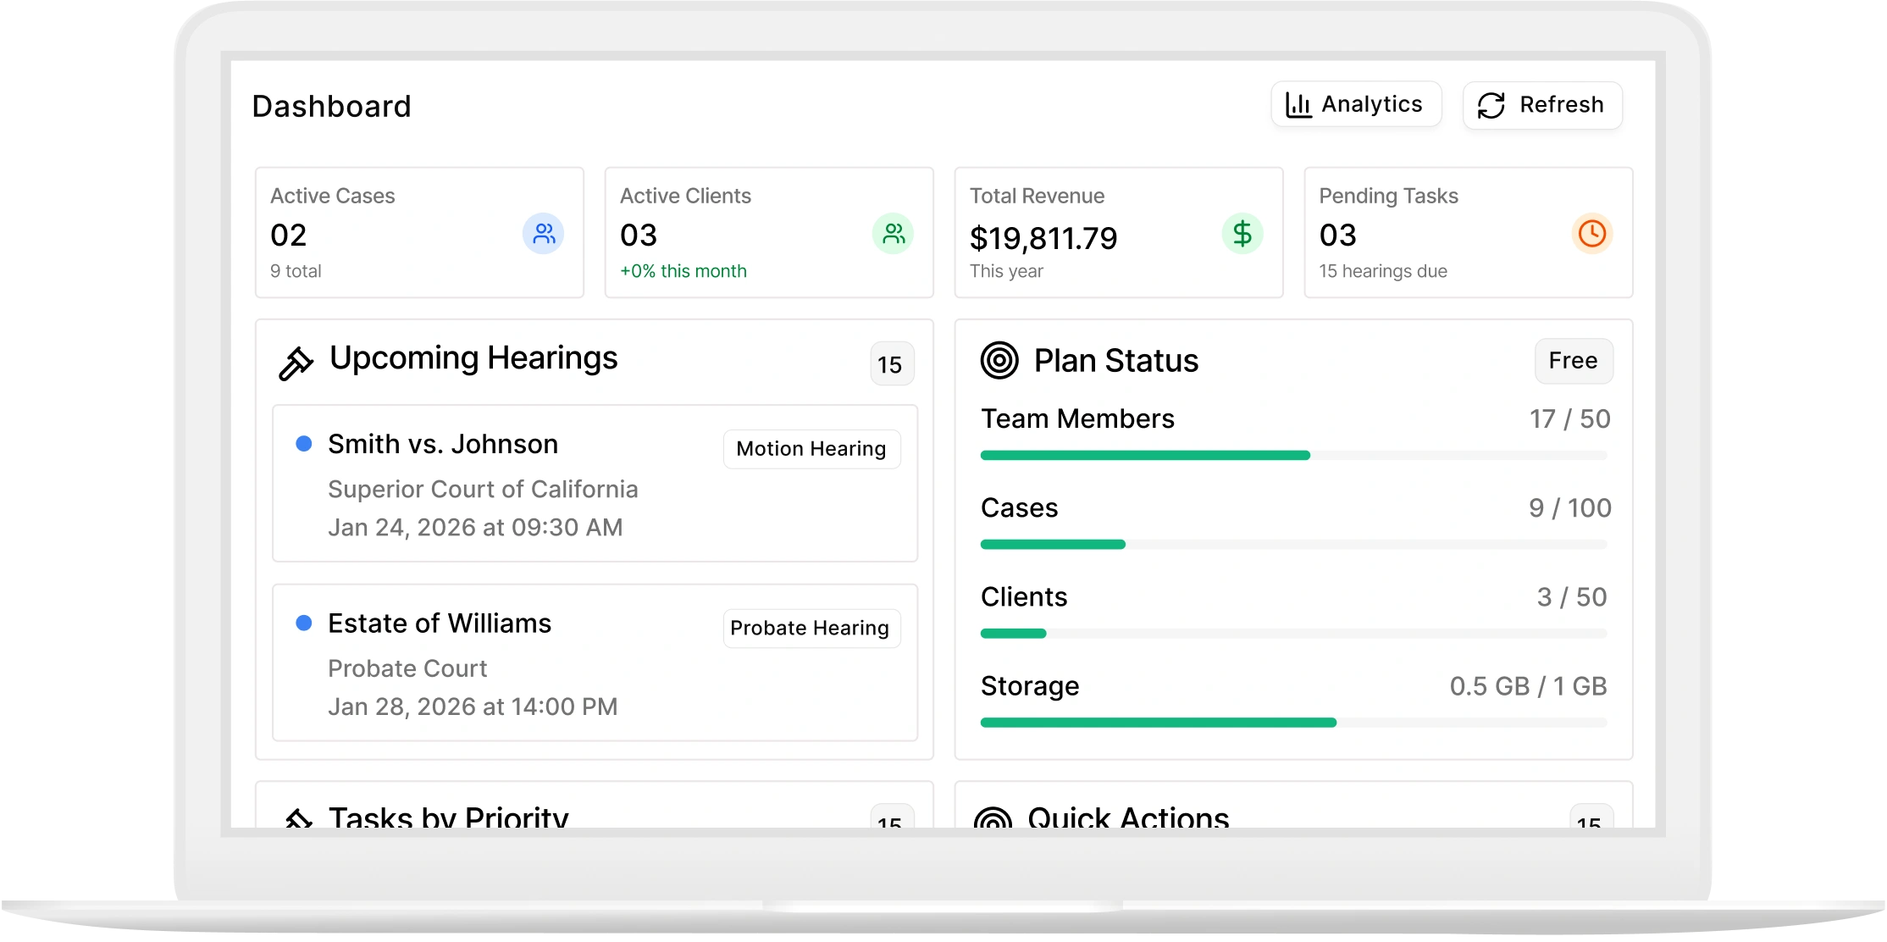The height and width of the screenshot is (942, 1887).
Task: Click the gavel icon beside Upcoming Hearings
Action: tap(296, 363)
